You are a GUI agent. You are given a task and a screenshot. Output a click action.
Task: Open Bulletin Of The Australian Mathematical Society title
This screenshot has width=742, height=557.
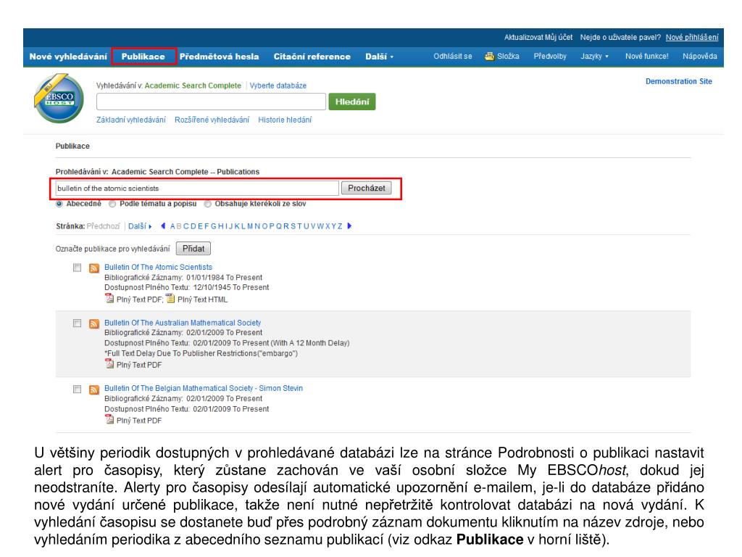[183, 323]
